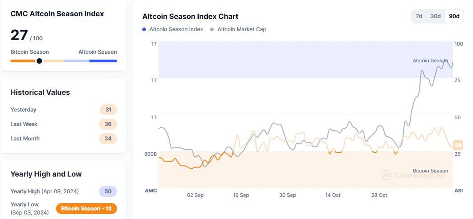Click the 14 Oct date marker

click(x=333, y=195)
